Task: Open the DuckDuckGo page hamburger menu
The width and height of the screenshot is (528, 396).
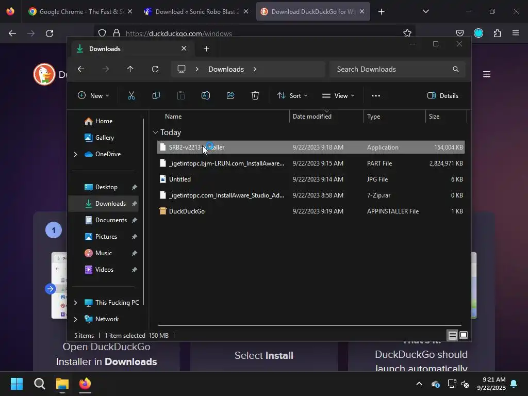Action: coord(487,74)
